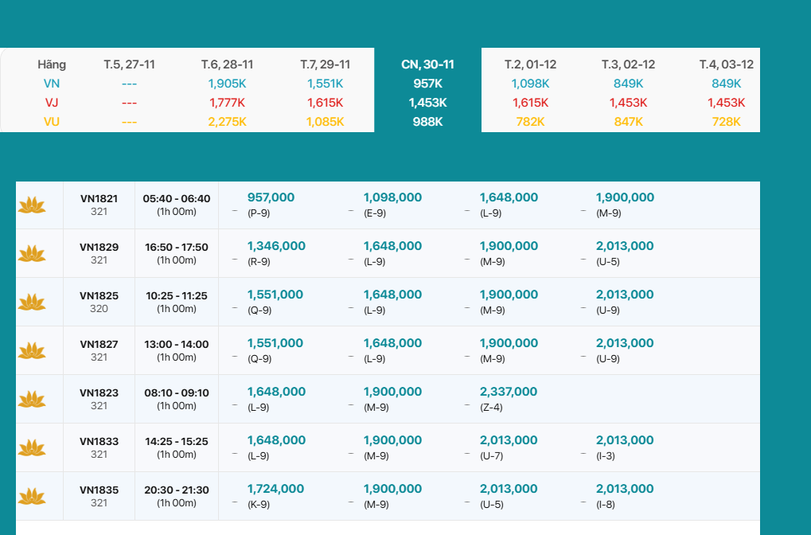Image resolution: width=811 pixels, height=535 pixels.
Task: Select the airline logo on the VN1825 row
Action: tap(32, 303)
